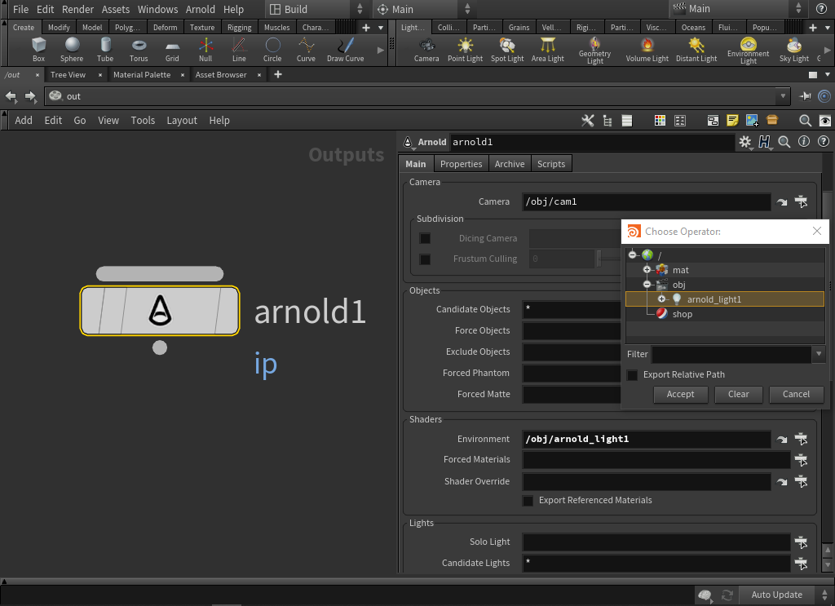Open the Windows menu
This screenshot has height=606, width=835.
point(157,9)
